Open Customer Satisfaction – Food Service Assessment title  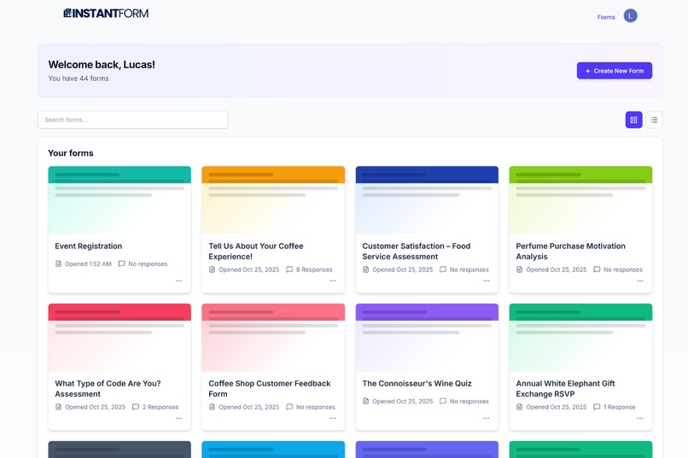coord(417,251)
